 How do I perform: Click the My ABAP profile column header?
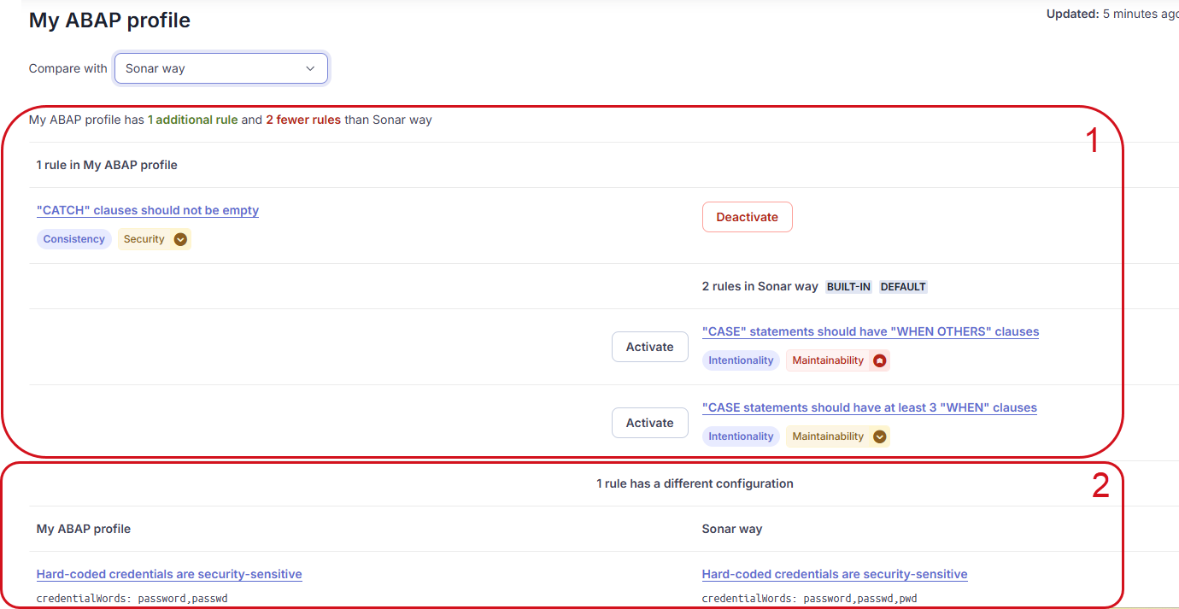[84, 529]
